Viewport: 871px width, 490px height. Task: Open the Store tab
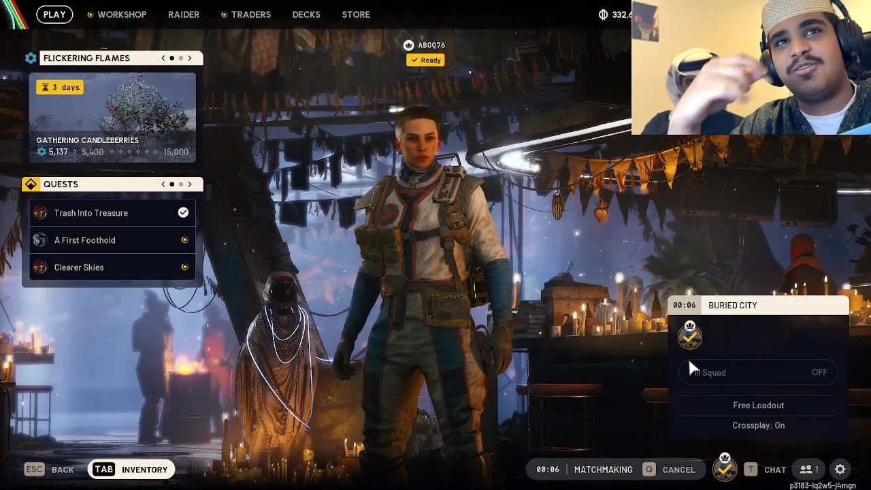356,14
